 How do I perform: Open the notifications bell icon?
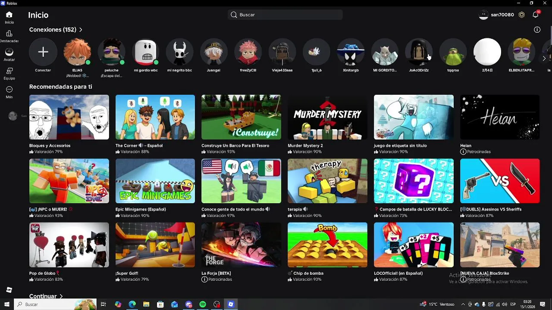535,15
